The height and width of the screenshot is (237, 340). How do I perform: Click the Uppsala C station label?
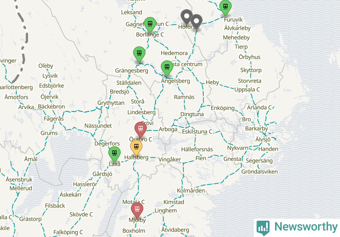[247, 89]
